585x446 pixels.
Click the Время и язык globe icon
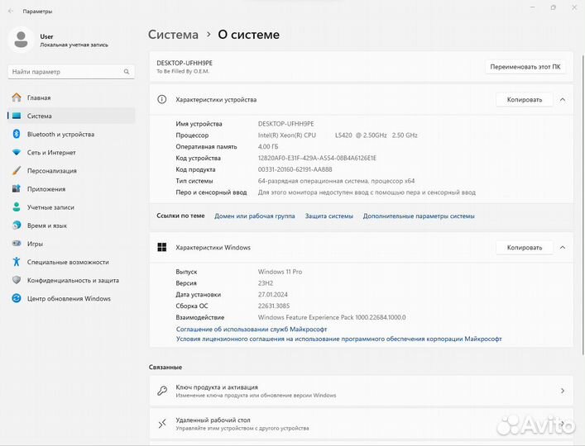pyautogui.click(x=17, y=225)
